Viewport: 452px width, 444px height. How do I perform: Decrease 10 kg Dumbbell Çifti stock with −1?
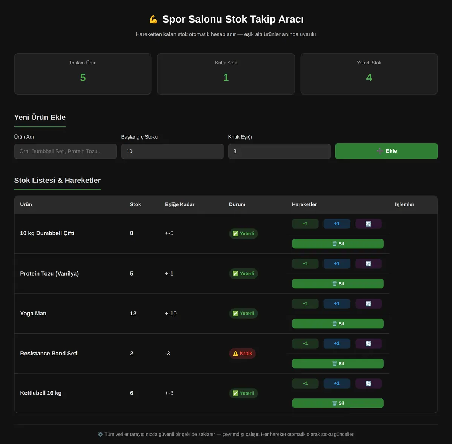click(305, 224)
